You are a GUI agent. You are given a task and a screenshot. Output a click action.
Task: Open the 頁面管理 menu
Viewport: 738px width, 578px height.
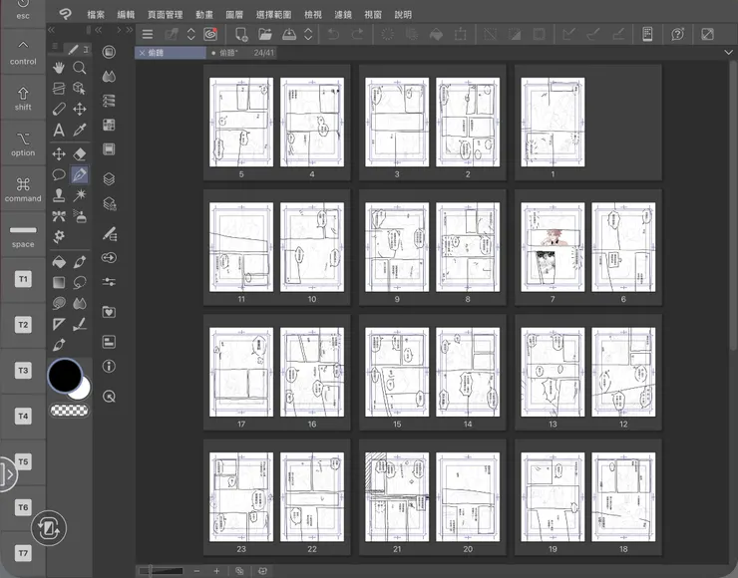pyautogui.click(x=165, y=14)
